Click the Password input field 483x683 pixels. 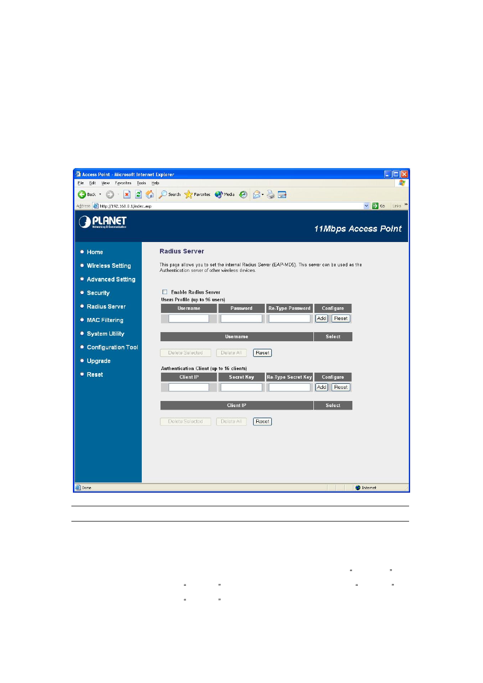coord(241,318)
